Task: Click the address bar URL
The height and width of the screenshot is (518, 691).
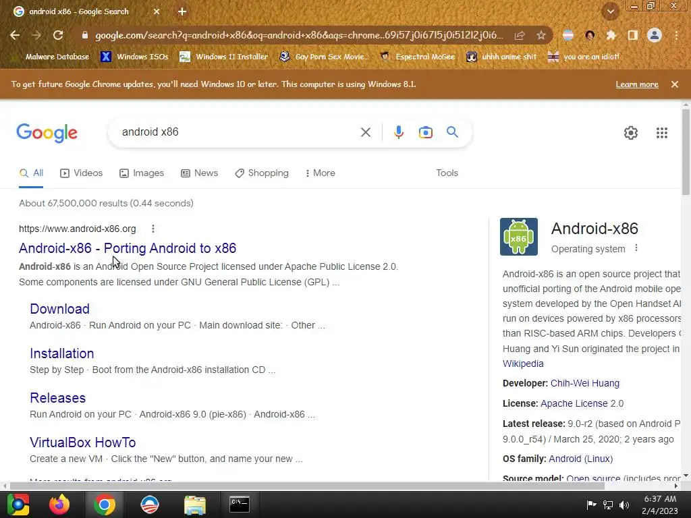Action: [x=299, y=35]
